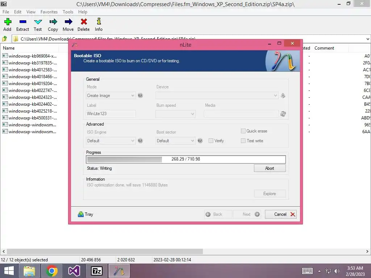Image resolution: width=371 pixels, height=278 pixels.
Task: Open the Edit menu in 7-Zip
Action: click(18, 12)
